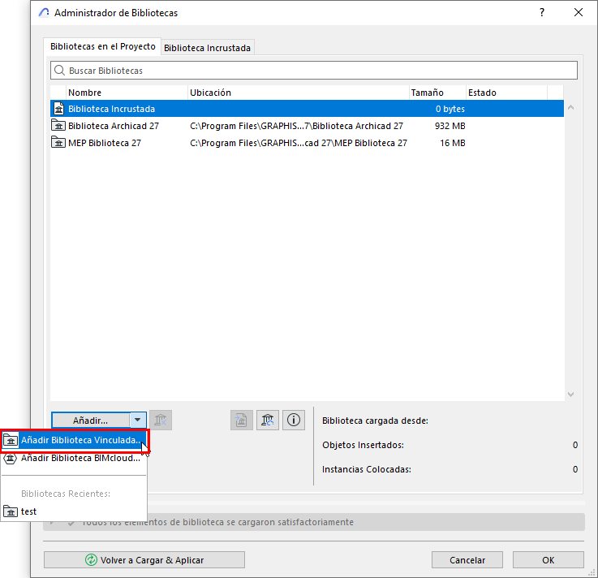Click the Biblioteca Incrustada row icon

(58, 109)
